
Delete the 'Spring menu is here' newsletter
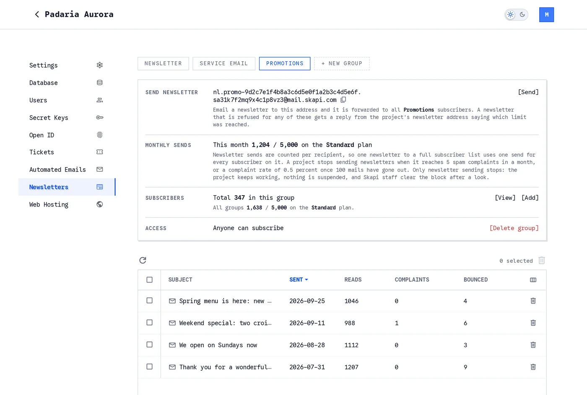coord(533,301)
